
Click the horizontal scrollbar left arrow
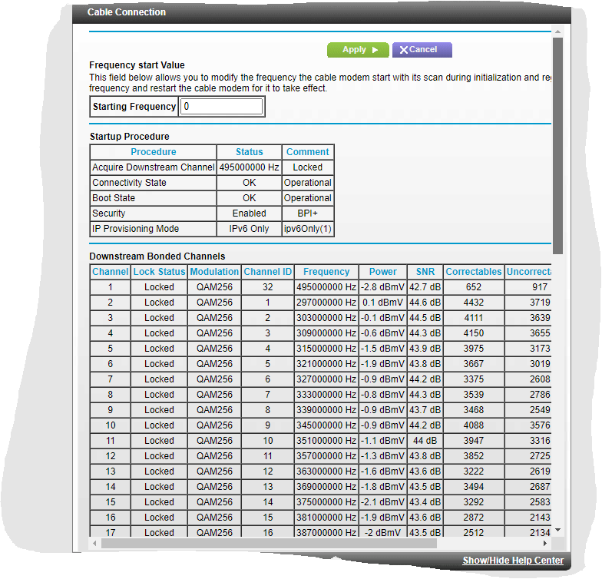point(94,543)
